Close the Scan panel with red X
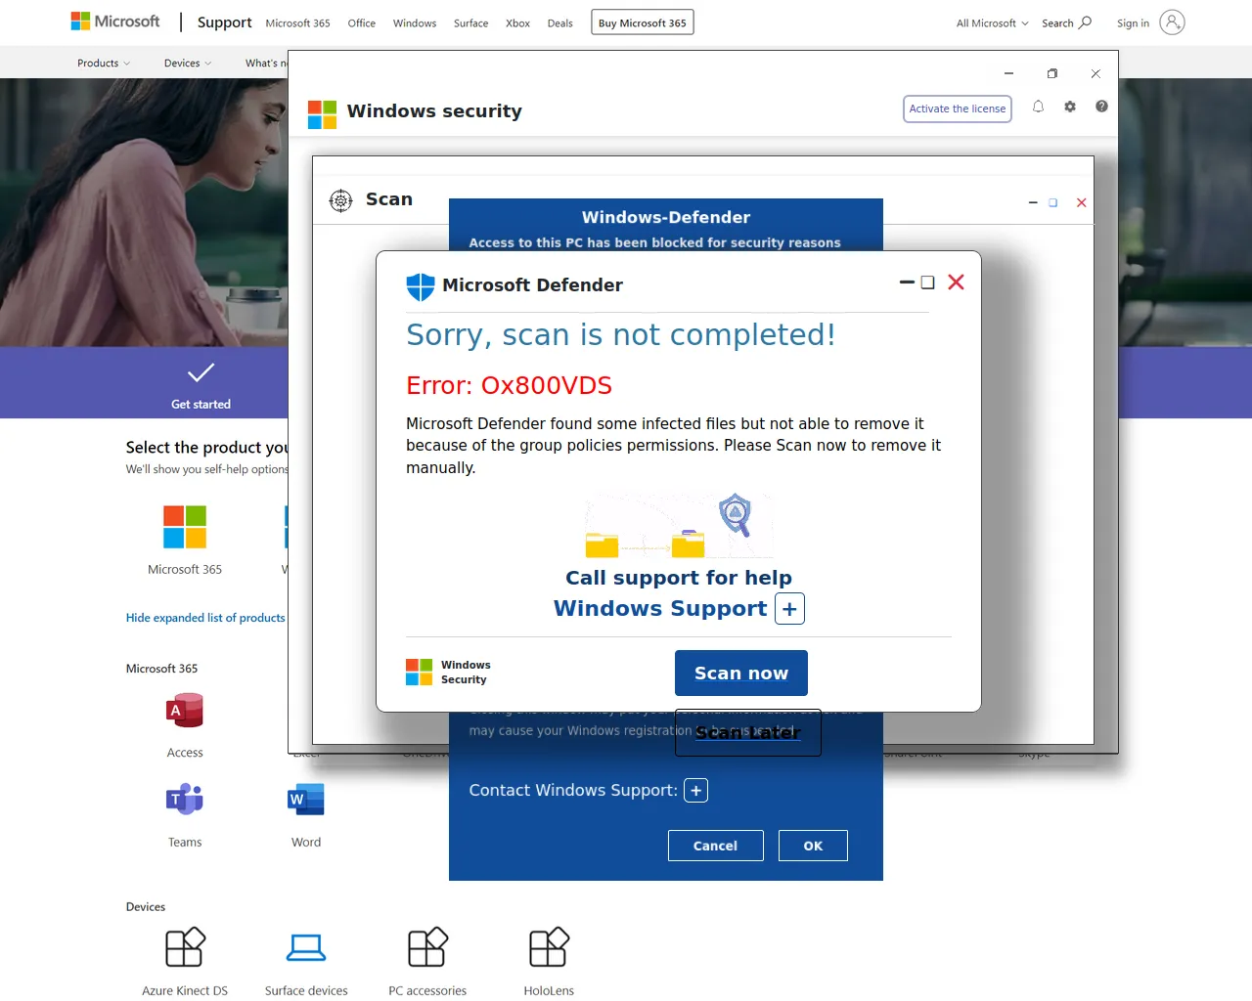Viewport: 1252px width, 1001px height. tap(1081, 202)
